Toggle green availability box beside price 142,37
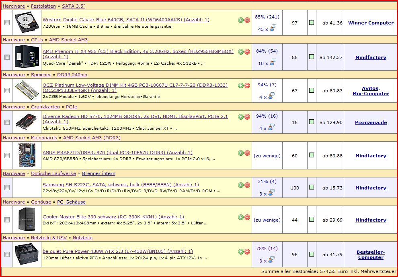The width and height of the screenshot is (398, 277). coord(312,57)
